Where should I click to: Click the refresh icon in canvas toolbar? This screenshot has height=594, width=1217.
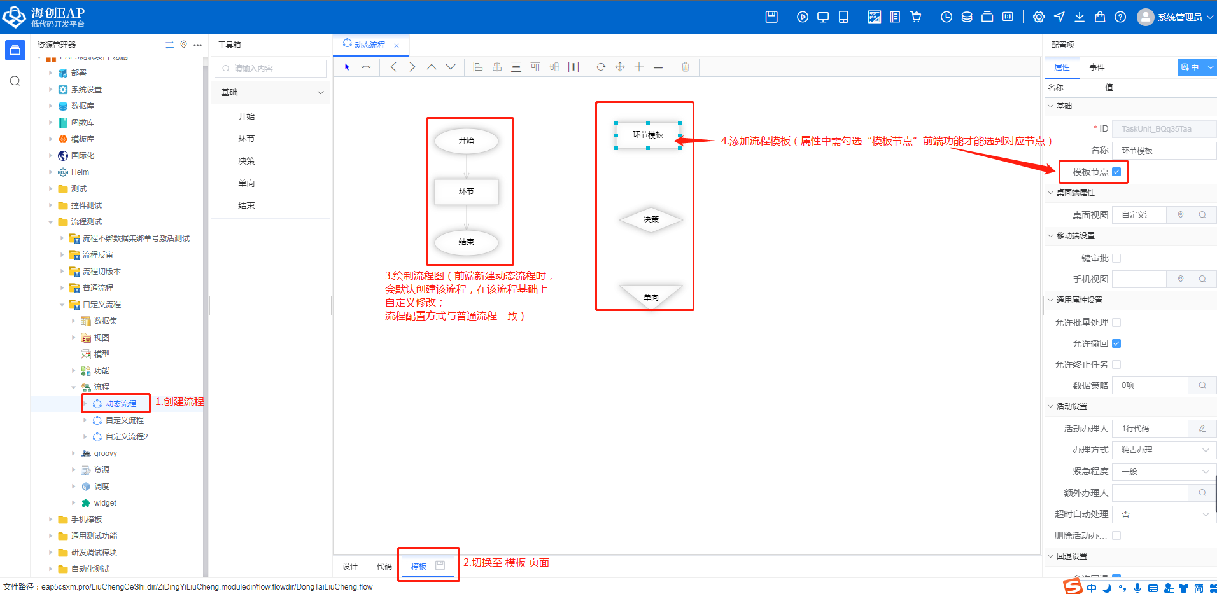(600, 67)
